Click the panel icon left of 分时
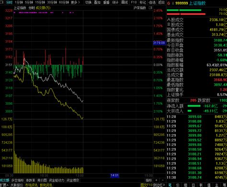 2,2
